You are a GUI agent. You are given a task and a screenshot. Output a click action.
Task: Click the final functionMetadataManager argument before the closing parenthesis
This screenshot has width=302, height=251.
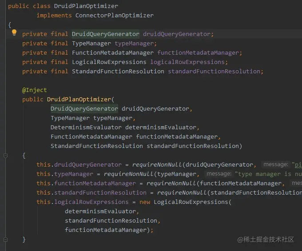106,230
